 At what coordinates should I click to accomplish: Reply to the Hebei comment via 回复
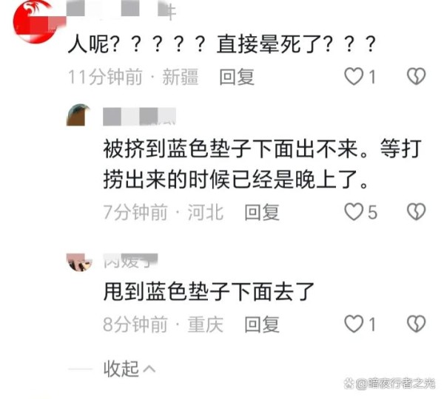tap(262, 212)
